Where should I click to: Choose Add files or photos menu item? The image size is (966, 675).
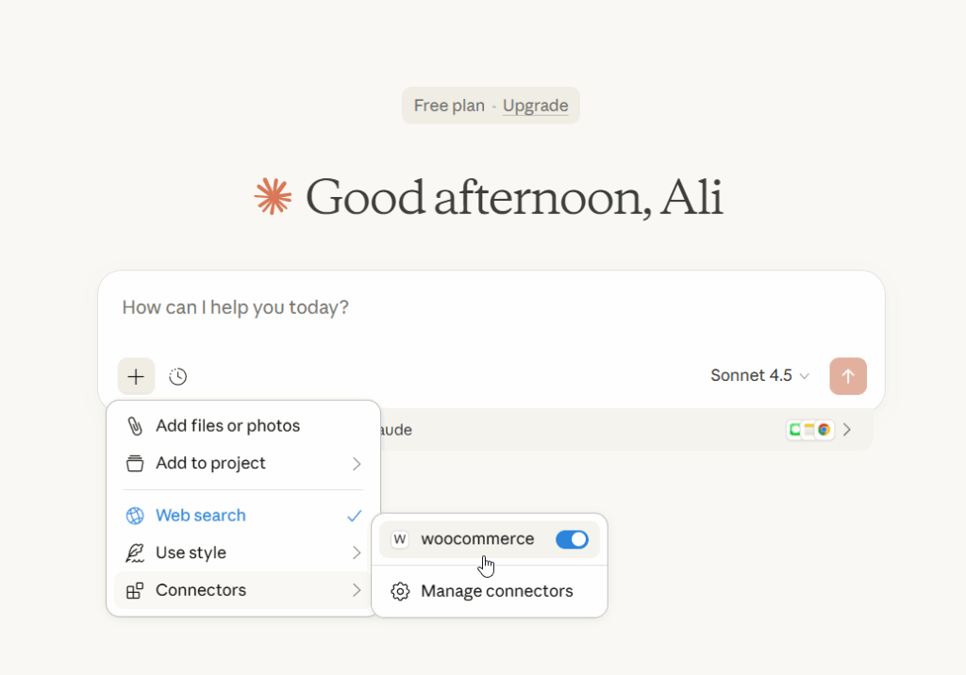click(227, 426)
